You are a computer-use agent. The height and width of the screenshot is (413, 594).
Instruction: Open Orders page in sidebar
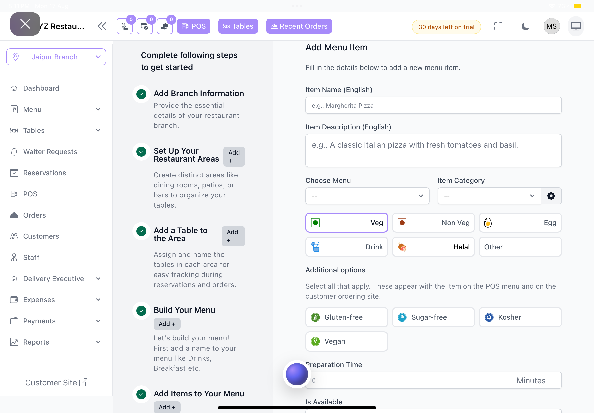(x=56, y=215)
